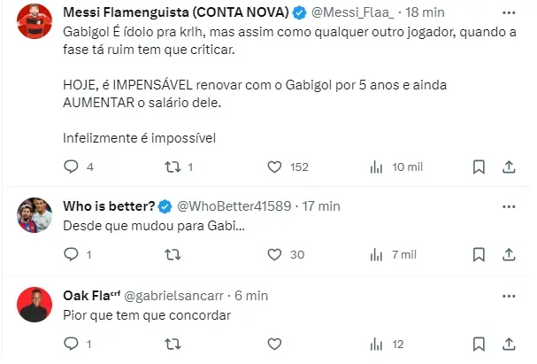View analytics on Oak Fla's tweet
This screenshot has width=537, height=364.
(375, 344)
